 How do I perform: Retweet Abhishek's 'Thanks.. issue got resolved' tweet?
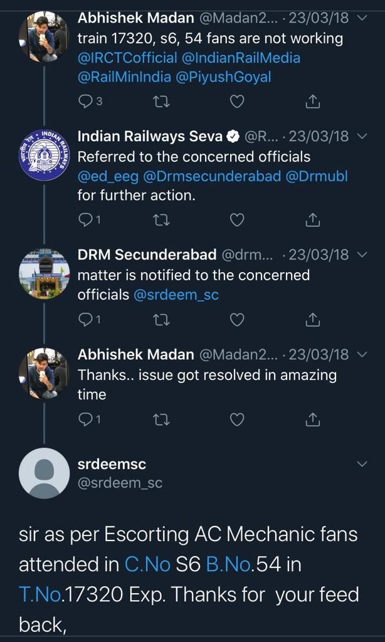click(161, 419)
